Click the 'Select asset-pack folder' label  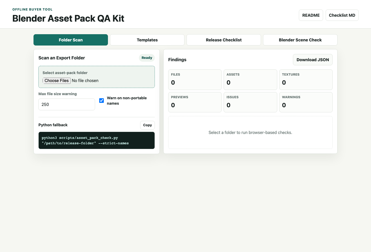coord(65,73)
